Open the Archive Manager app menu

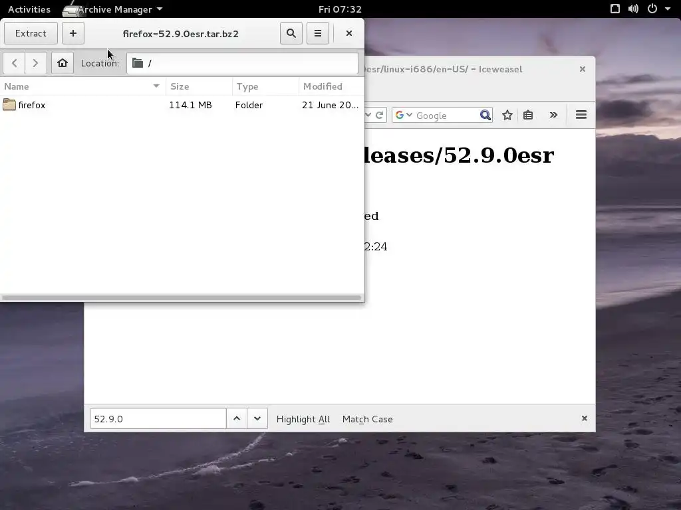113,9
